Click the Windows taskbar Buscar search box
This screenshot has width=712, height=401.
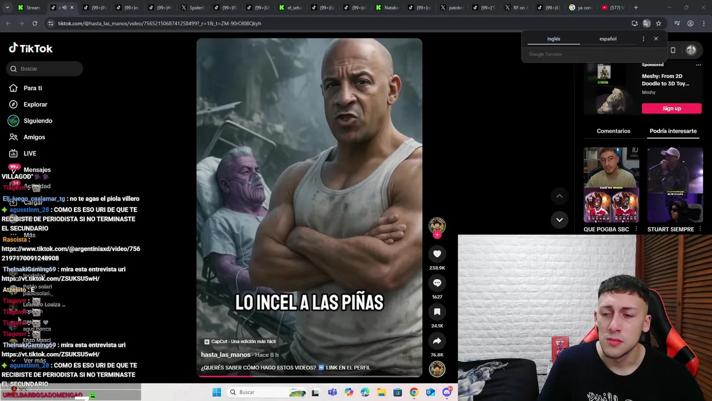pyautogui.click(x=268, y=392)
